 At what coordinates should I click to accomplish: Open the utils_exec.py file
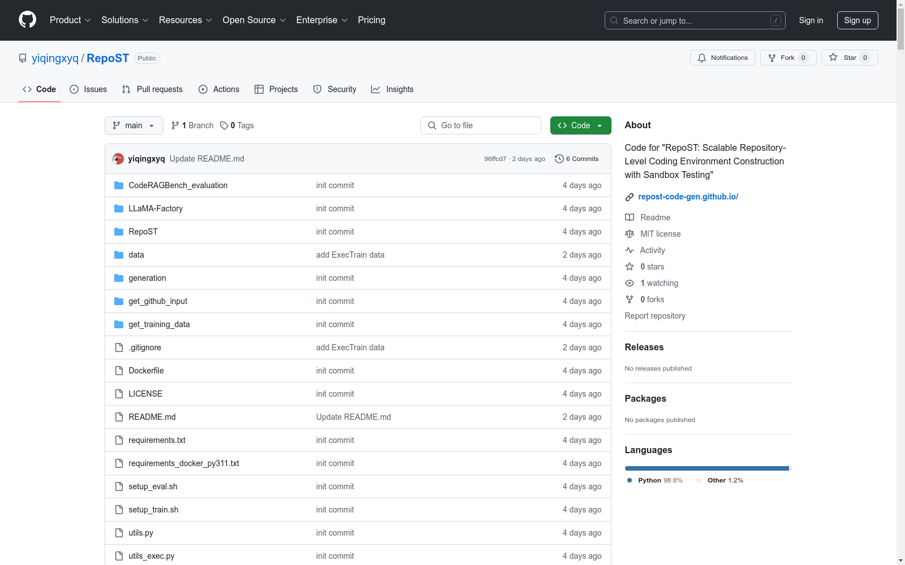click(152, 556)
